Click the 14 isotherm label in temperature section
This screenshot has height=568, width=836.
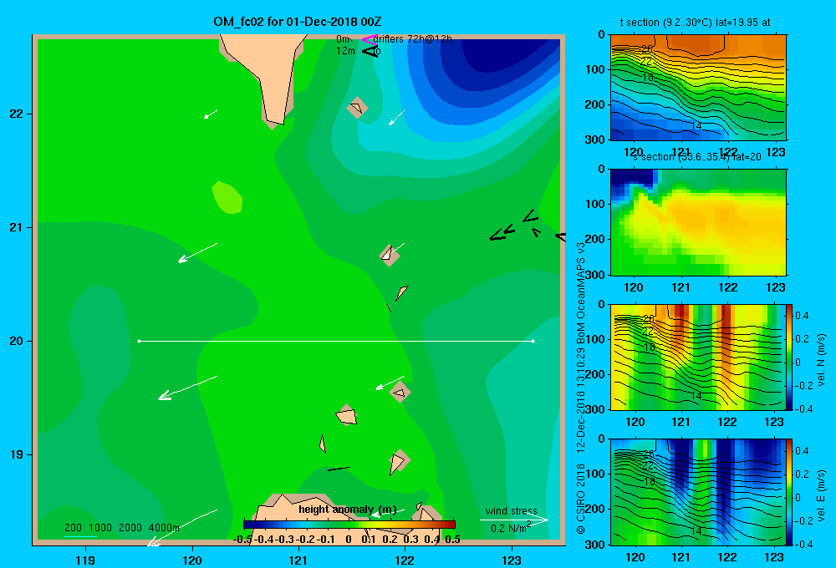[696, 126]
